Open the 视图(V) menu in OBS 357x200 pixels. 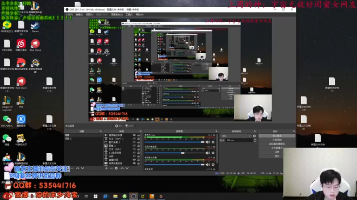(90, 15)
